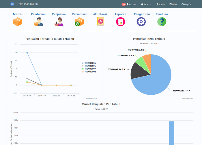Open the admin user menu
Screen dimensions: 202x145
(160, 4)
